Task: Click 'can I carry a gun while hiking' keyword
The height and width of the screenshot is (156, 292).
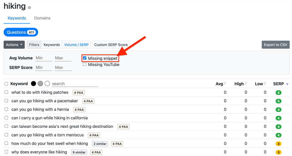Action: [50, 118]
